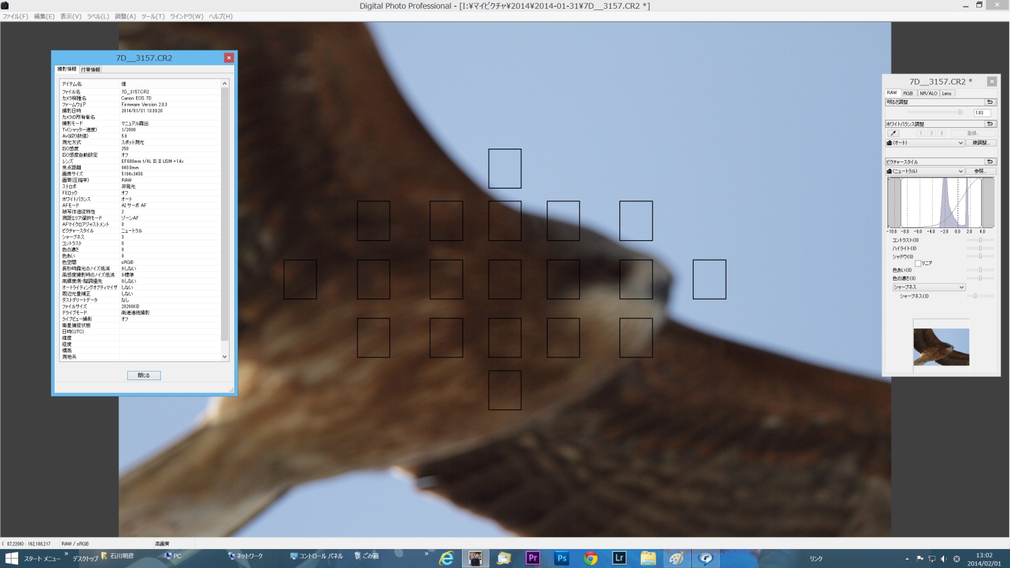This screenshot has height=568, width=1010.
Task: Switch to the Lens tab
Action: pyautogui.click(x=947, y=93)
